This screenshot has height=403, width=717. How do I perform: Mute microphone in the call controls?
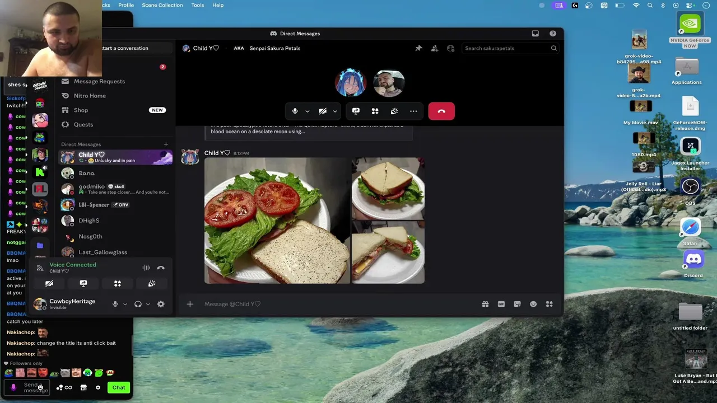(x=295, y=111)
